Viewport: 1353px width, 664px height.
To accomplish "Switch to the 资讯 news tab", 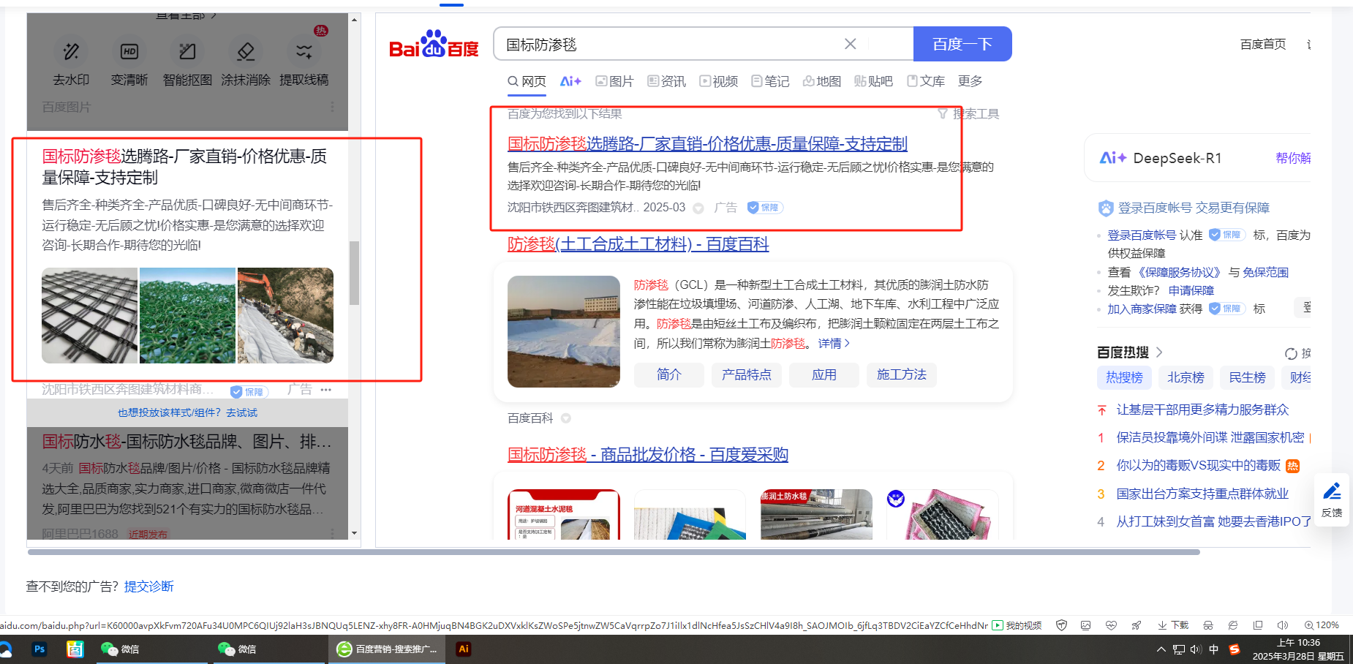I will click(666, 81).
